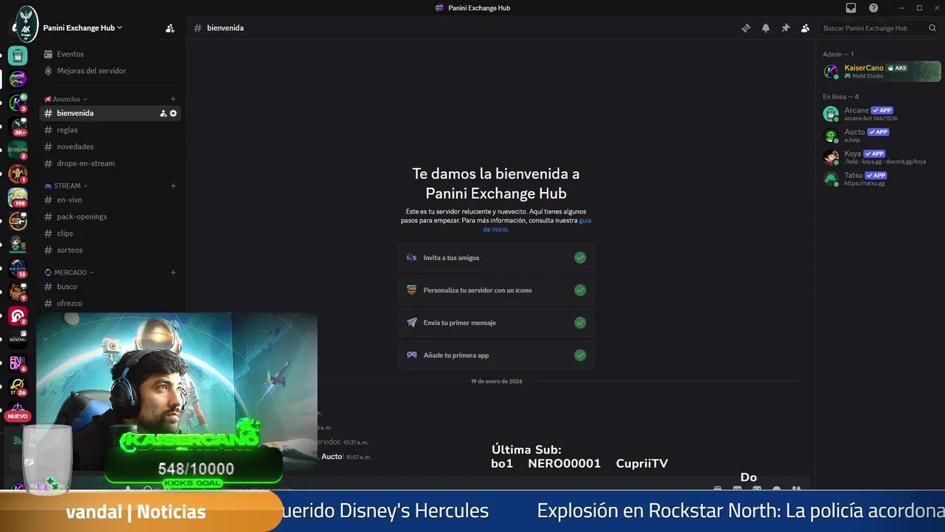Collapse the Anuncios category

[x=66, y=99]
